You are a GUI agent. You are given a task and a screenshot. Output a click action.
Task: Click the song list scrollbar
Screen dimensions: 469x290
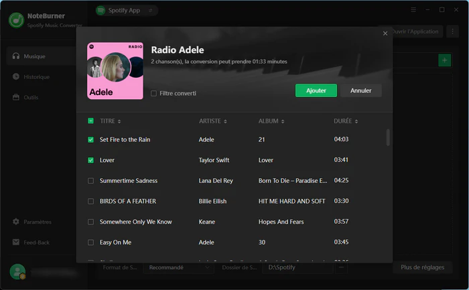pyautogui.click(x=388, y=137)
